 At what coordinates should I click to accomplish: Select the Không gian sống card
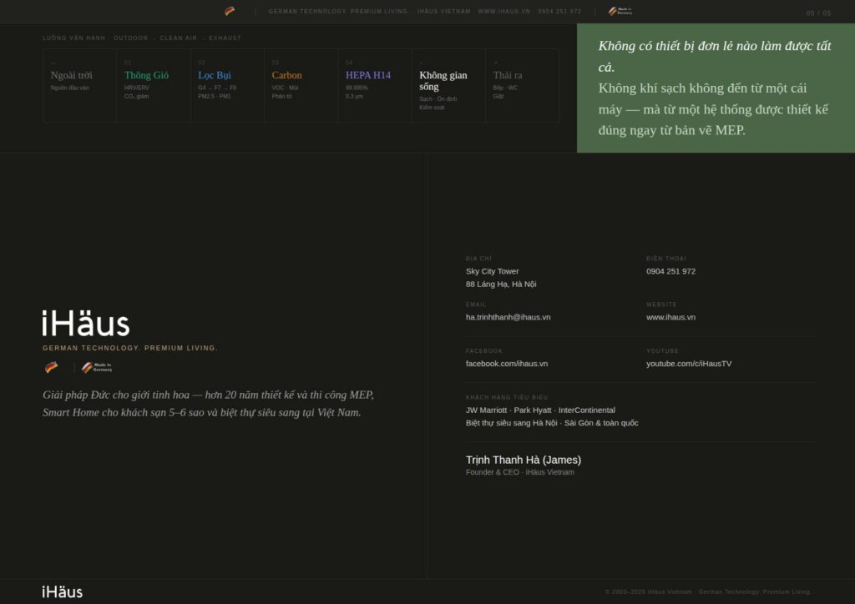point(448,86)
